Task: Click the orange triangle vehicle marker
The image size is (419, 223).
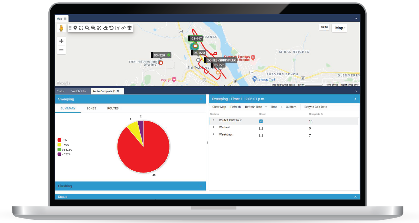Action: pos(218,72)
